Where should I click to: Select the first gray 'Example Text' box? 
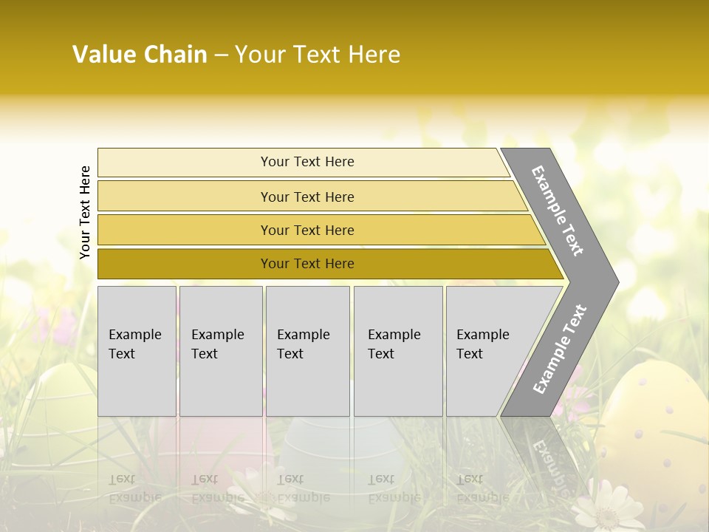tap(137, 350)
